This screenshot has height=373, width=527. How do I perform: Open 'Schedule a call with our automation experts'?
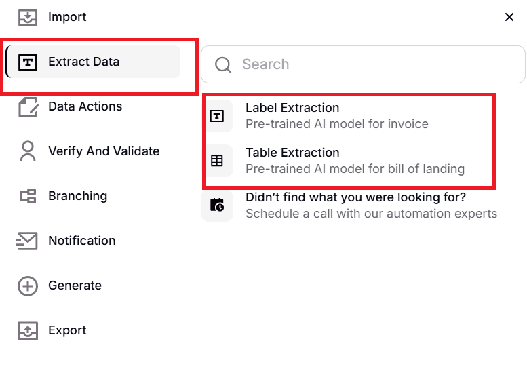pos(371,214)
